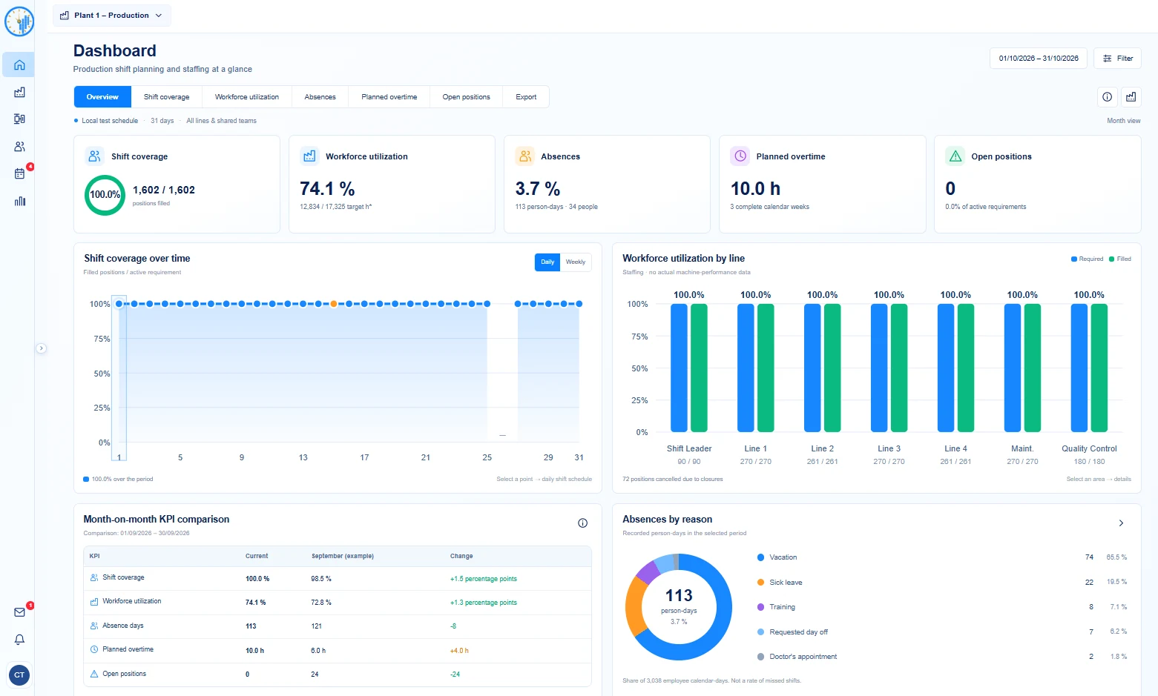This screenshot has height=696, width=1158.
Task: Click the 74.1 % utilization value
Action: click(x=327, y=189)
